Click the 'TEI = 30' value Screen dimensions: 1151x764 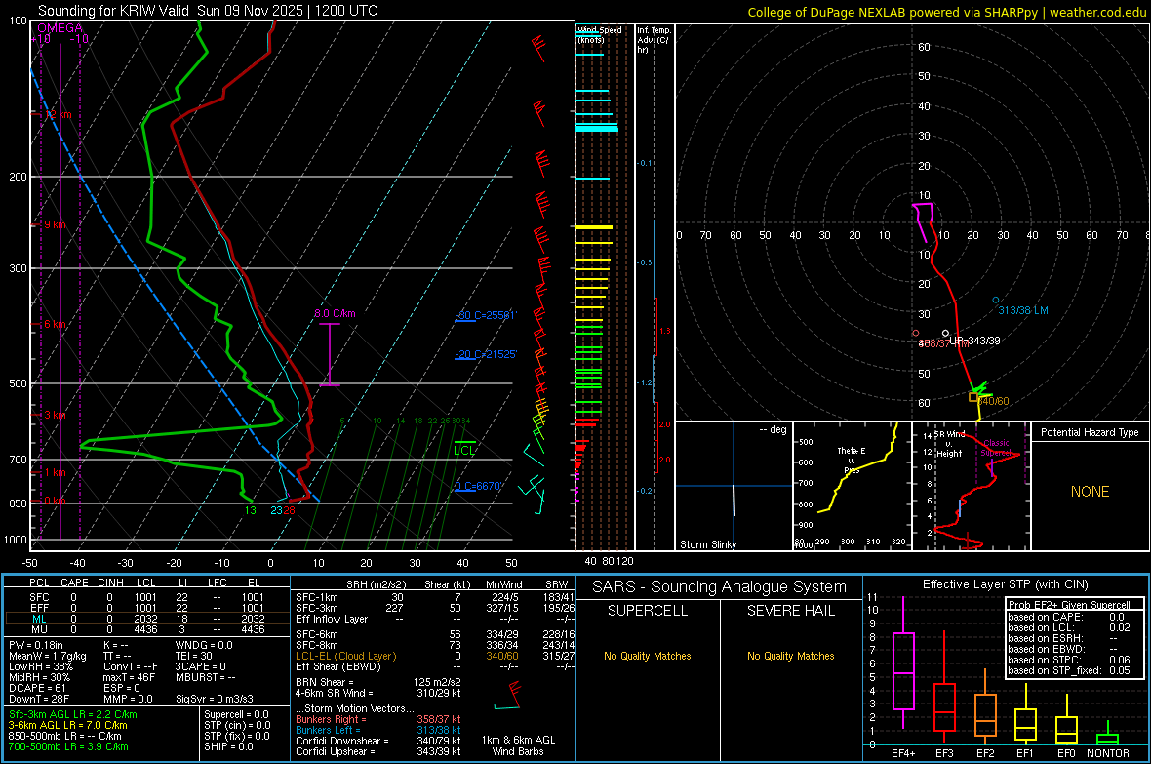pos(194,656)
